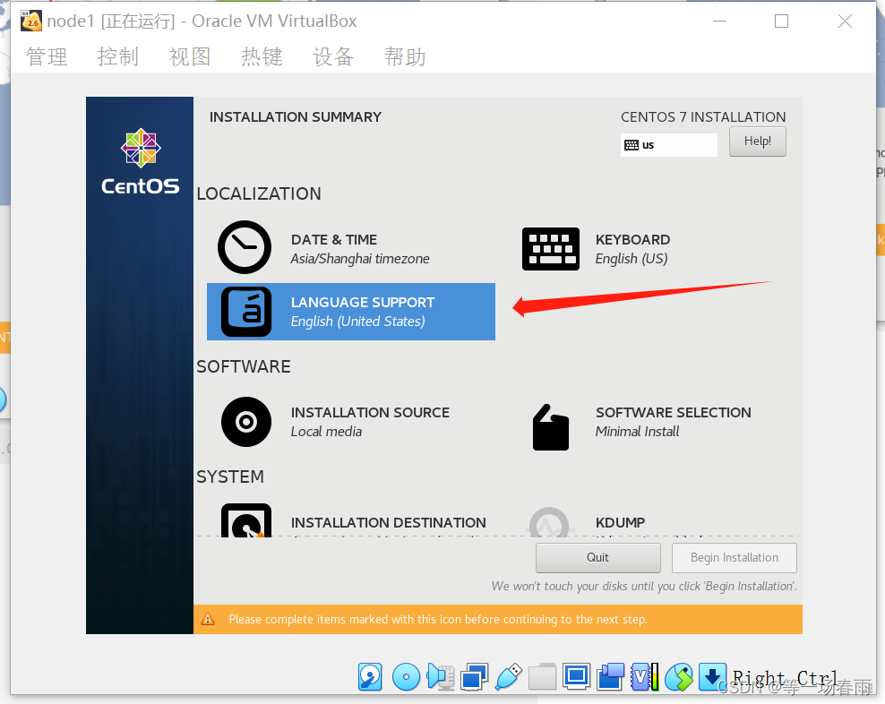Image resolution: width=885 pixels, height=704 pixels.
Task: Click 'English (US)' keyboard text
Action: tap(632, 259)
